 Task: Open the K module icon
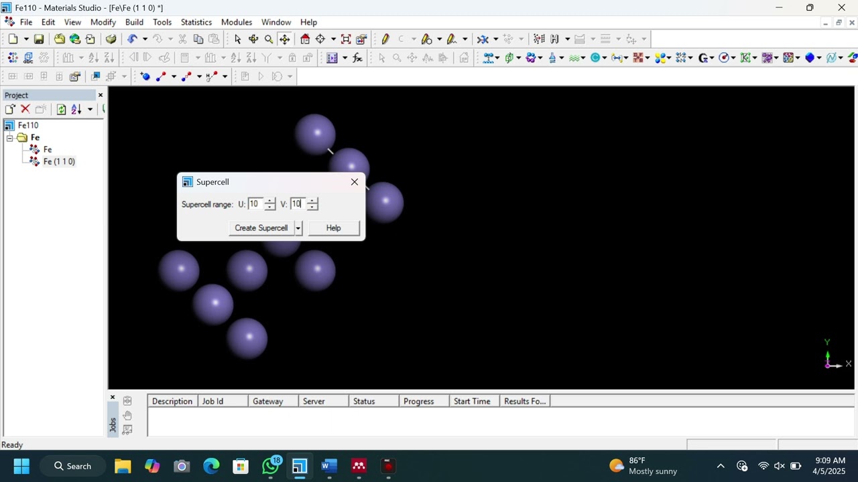click(x=745, y=58)
